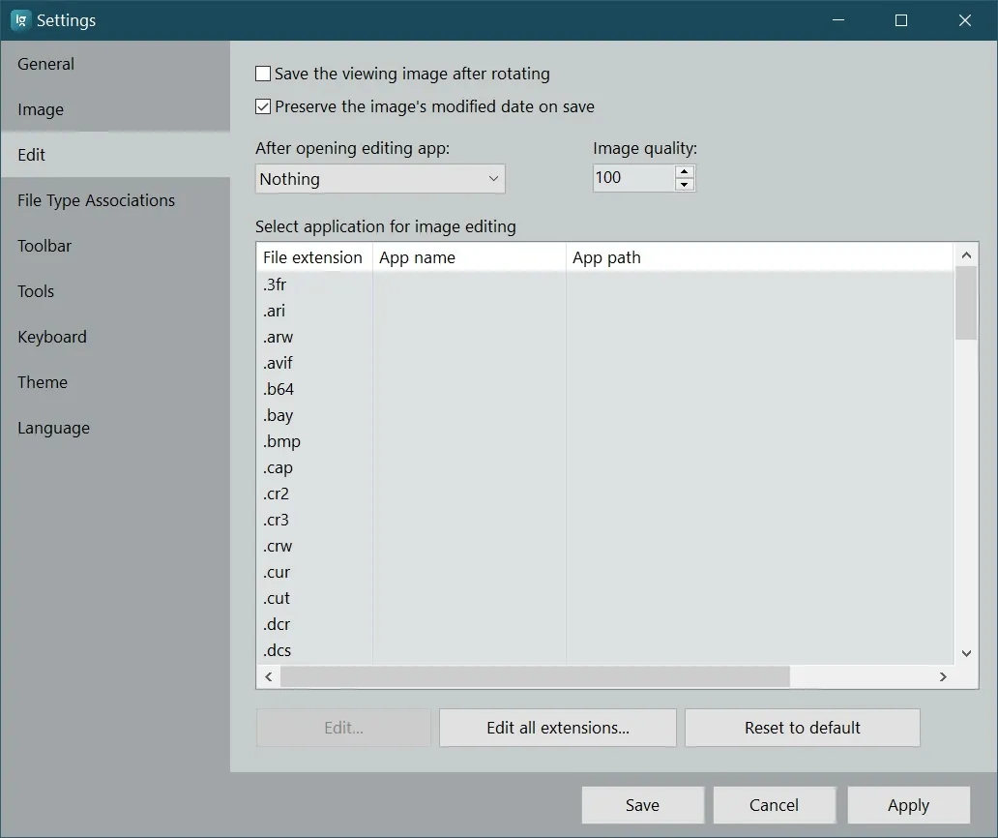Minimize the Settings window
Screen dimensions: 998x838
point(838,20)
